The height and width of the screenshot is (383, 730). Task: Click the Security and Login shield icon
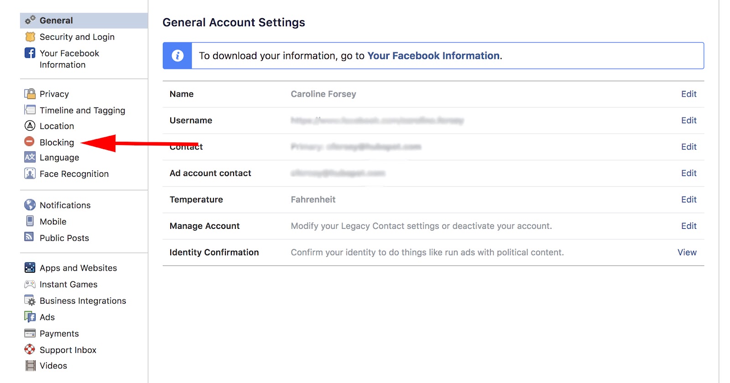coord(30,36)
